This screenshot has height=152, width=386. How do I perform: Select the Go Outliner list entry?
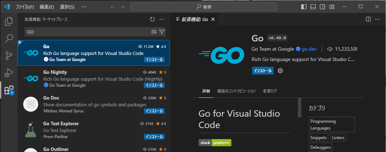(x=94, y=148)
